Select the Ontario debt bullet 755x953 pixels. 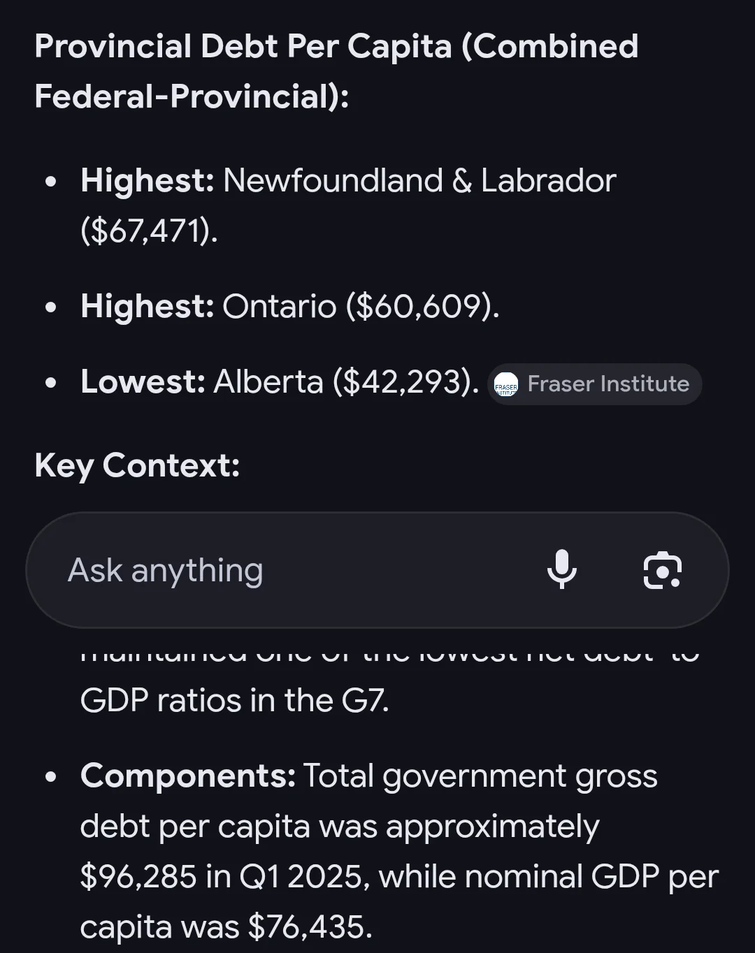tap(289, 307)
